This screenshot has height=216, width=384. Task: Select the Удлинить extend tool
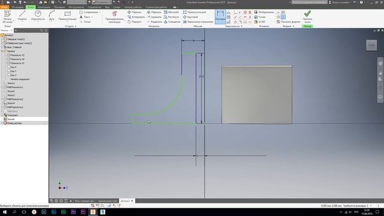pos(154,17)
